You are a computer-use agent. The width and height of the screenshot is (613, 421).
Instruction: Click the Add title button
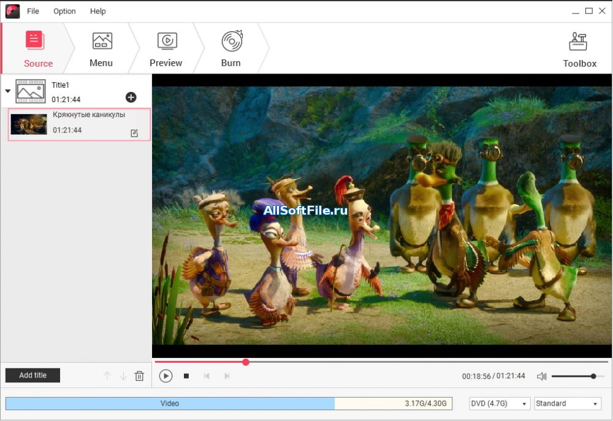33,375
